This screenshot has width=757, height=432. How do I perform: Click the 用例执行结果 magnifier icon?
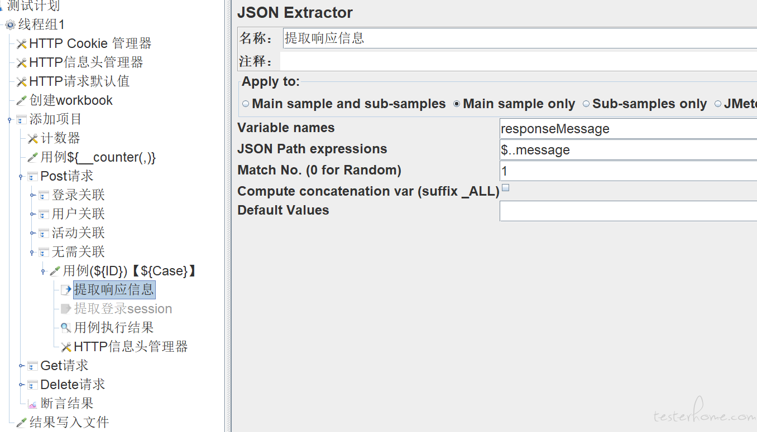[x=66, y=328]
